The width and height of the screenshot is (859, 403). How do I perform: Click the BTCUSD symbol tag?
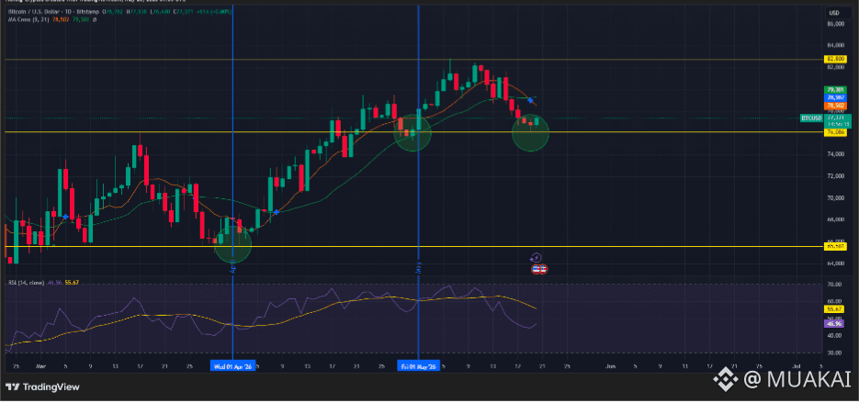coord(811,118)
